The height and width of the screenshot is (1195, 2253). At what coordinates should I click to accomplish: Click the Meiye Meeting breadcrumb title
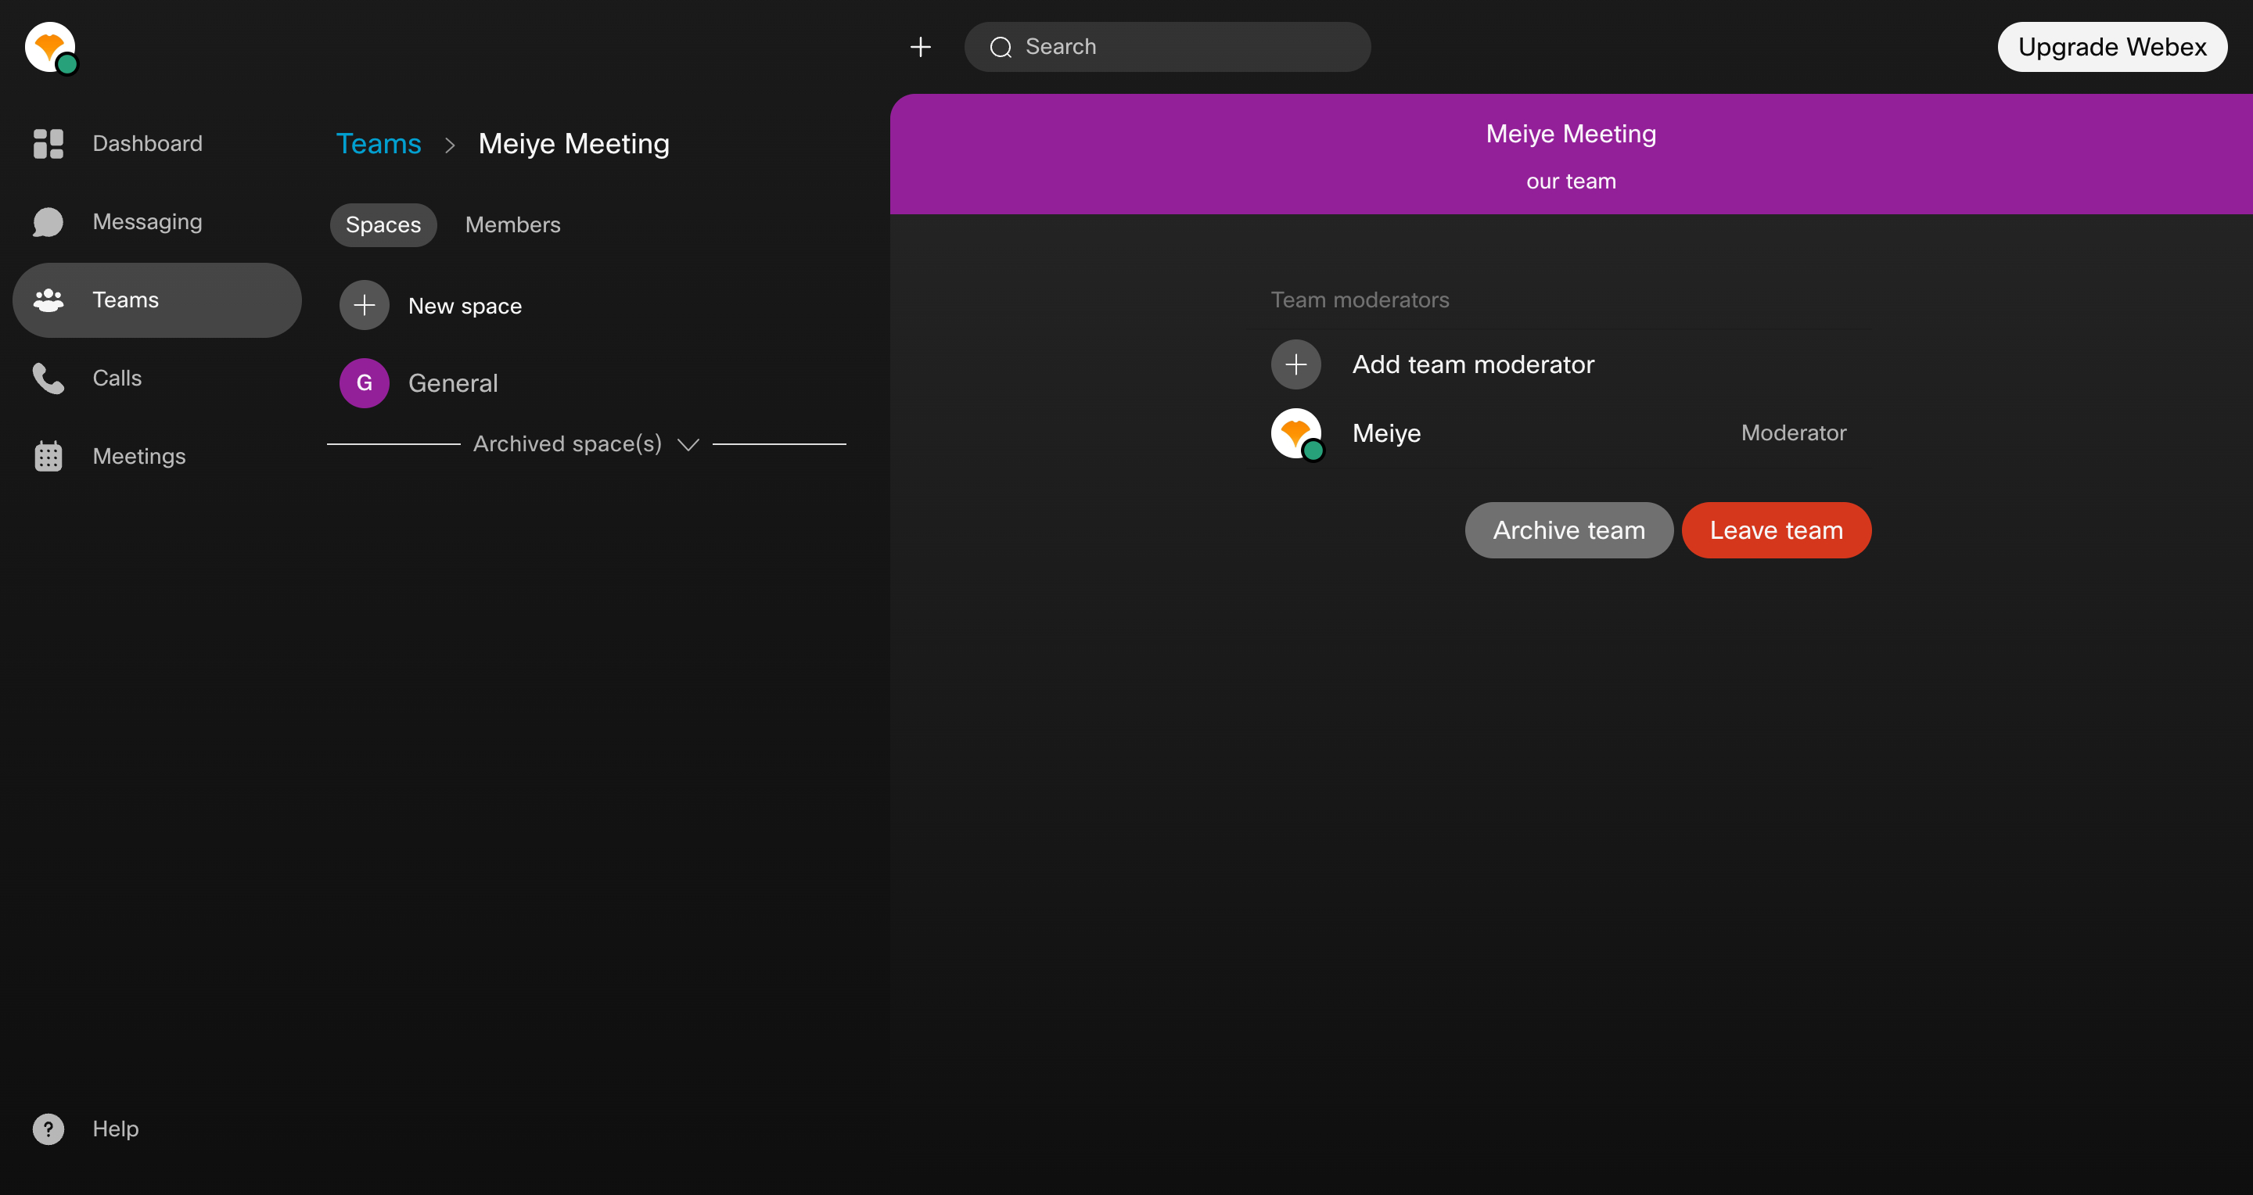click(573, 143)
